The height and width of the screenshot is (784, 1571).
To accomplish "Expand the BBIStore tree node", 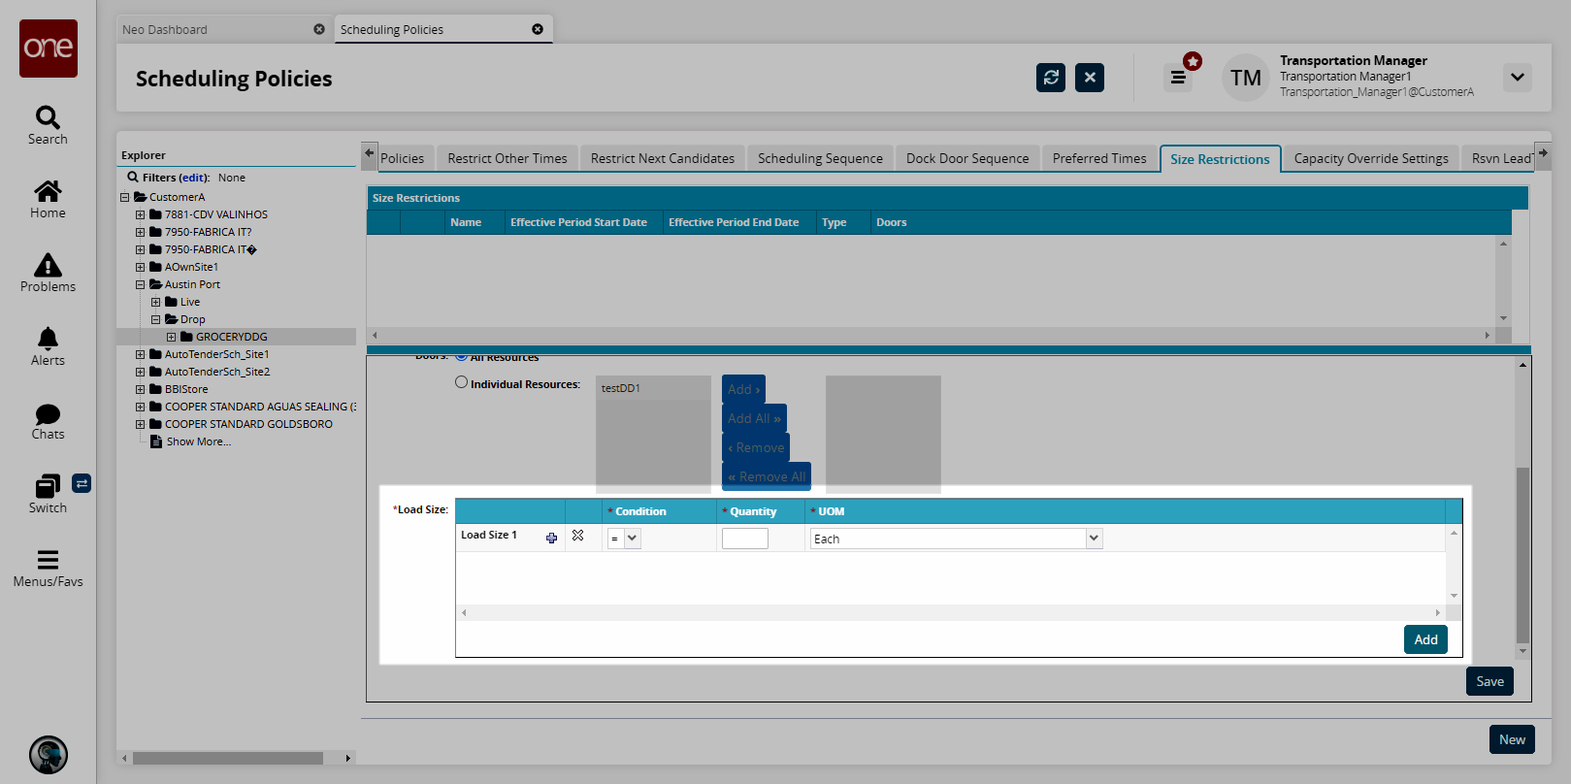I will tap(140, 389).
